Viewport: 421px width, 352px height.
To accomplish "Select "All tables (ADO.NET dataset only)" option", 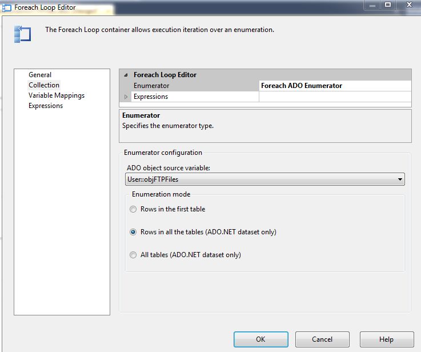I will click(x=133, y=255).
